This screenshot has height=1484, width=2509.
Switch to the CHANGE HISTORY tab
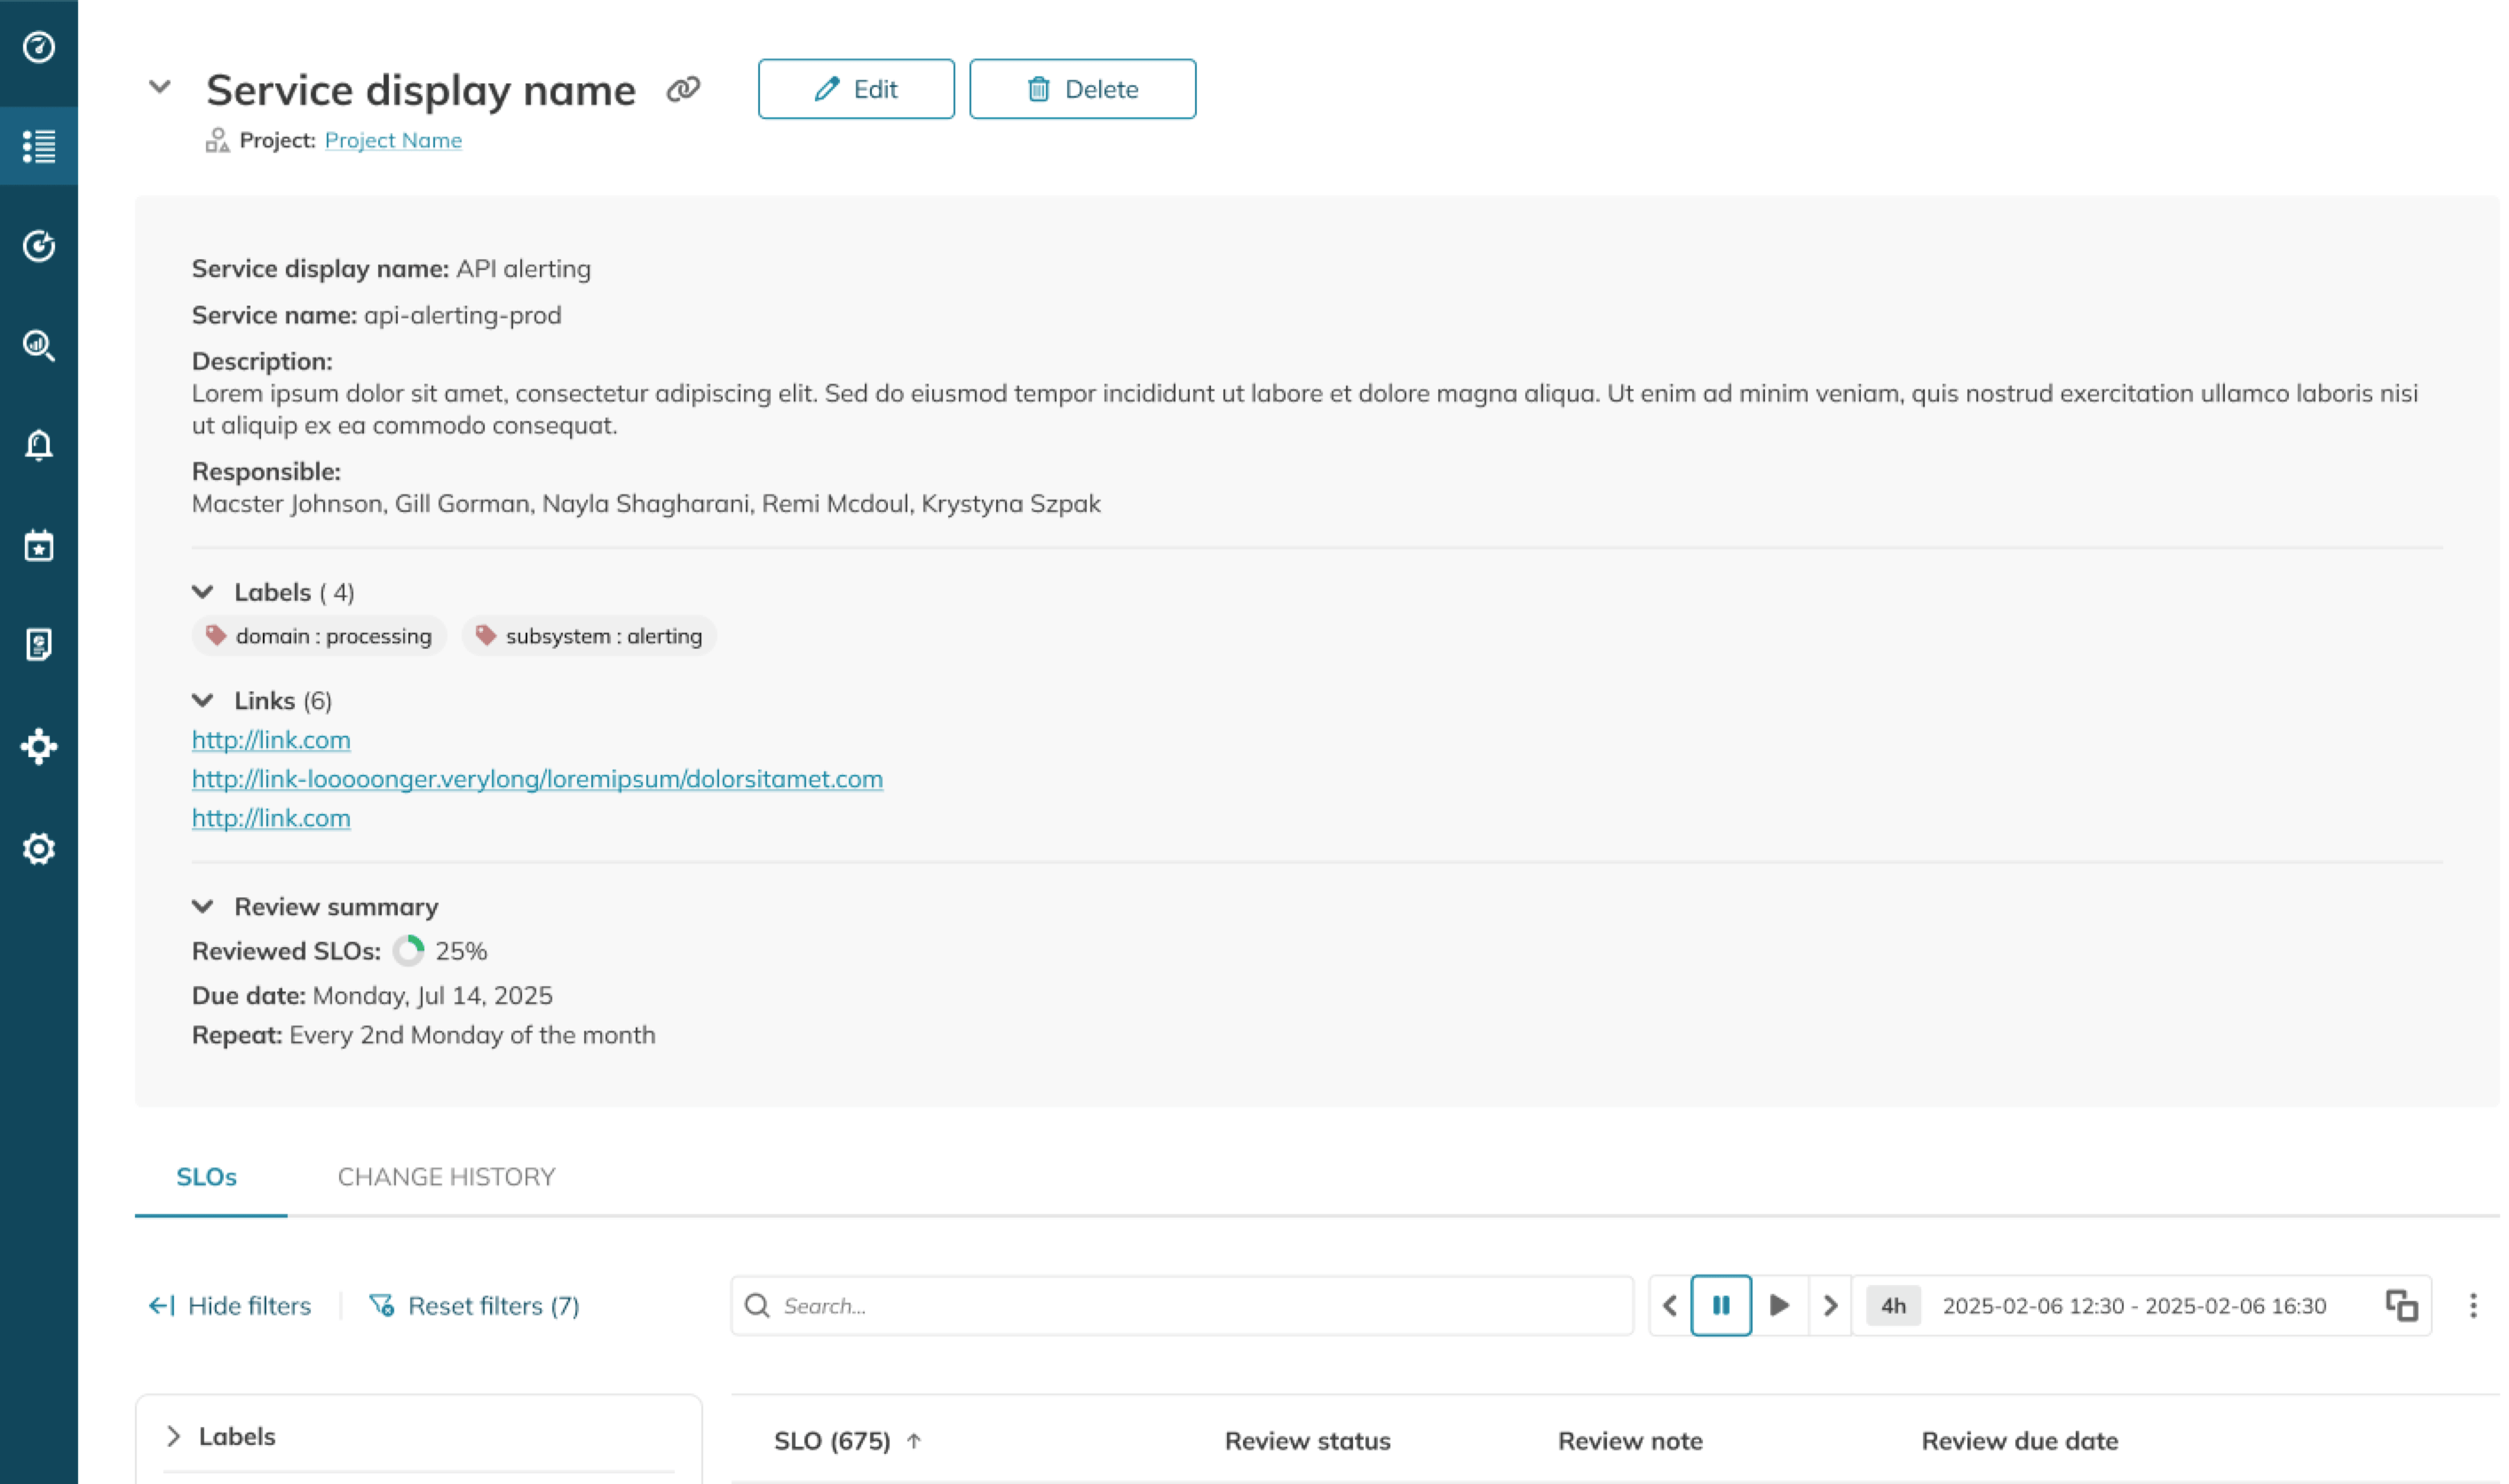[x=446, y=1176]
